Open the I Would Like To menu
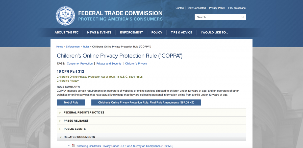Image resolution: width=303 pixels, height=148 pixels. click(x=214, y=32)
